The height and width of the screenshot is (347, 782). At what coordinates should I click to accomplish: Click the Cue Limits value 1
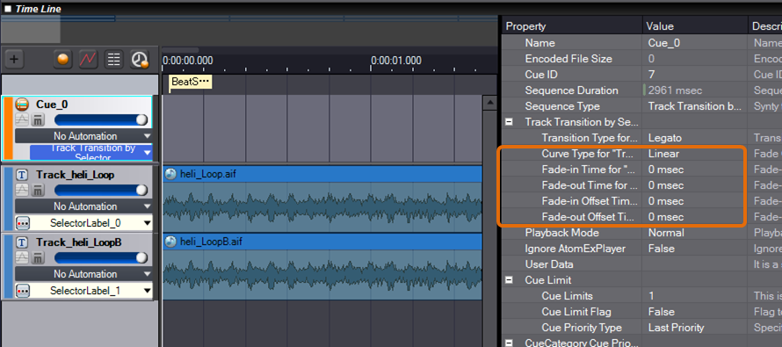point(695,296)
